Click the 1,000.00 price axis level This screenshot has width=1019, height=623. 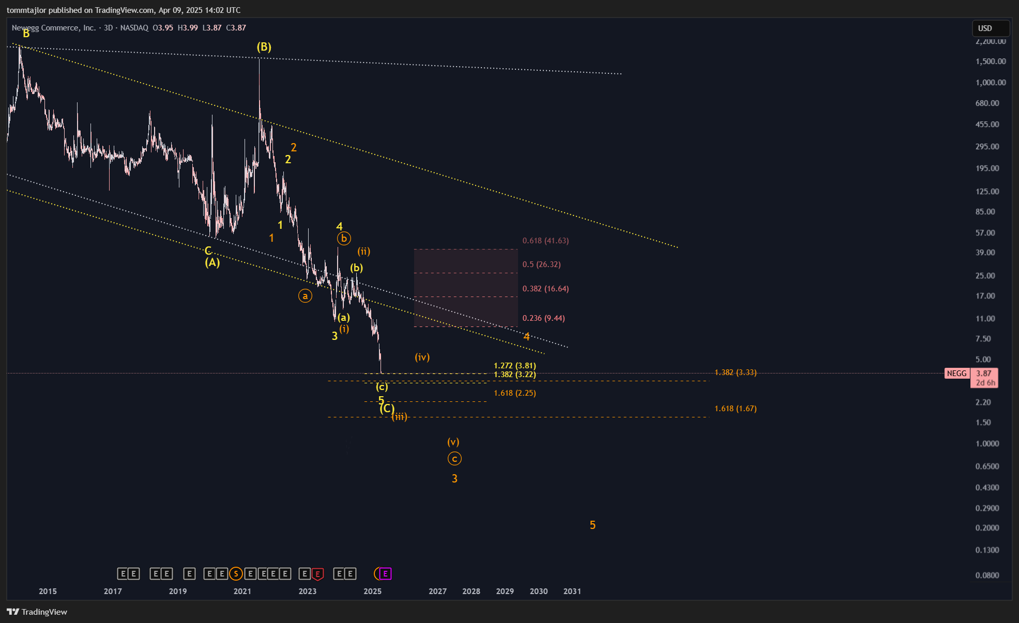[x=991, y=83]
